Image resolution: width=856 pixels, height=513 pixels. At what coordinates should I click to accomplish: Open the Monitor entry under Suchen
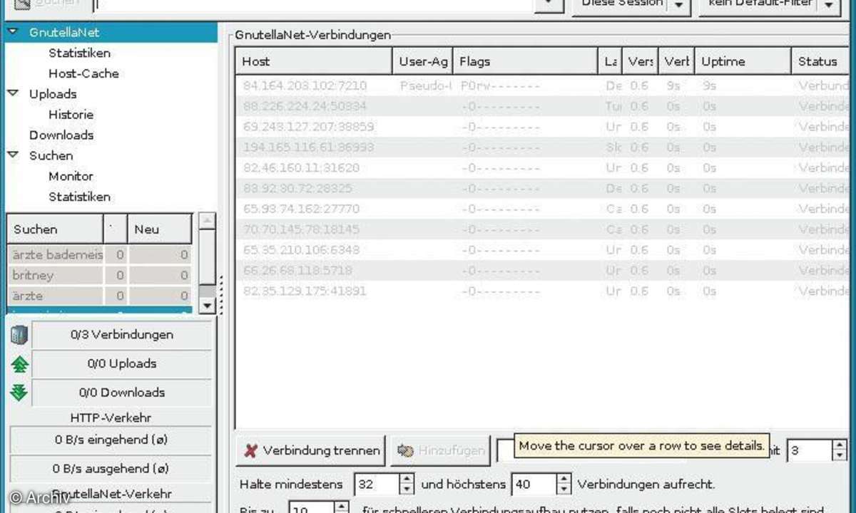tap(71, 176)
